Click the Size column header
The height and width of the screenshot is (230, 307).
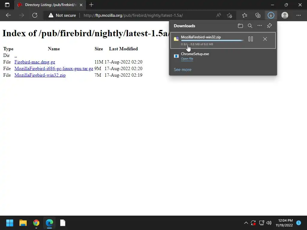click(x=99, y=49)
